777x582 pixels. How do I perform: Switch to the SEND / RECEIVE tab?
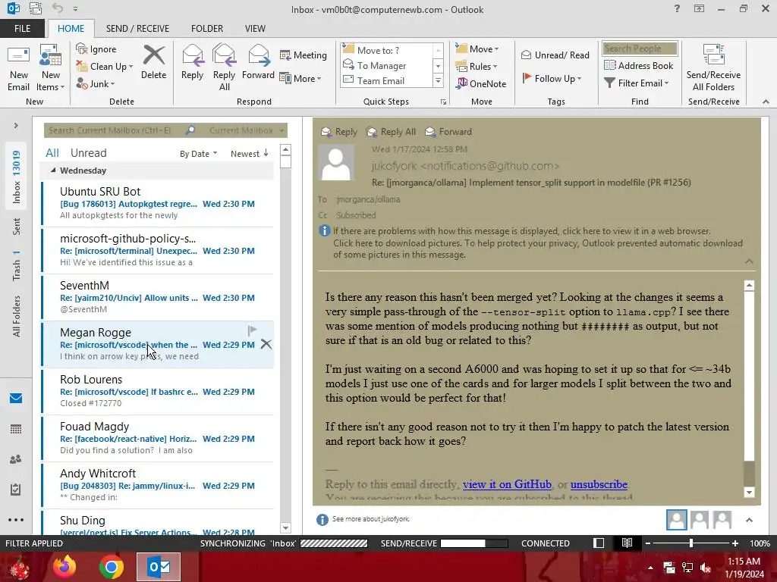137,28
